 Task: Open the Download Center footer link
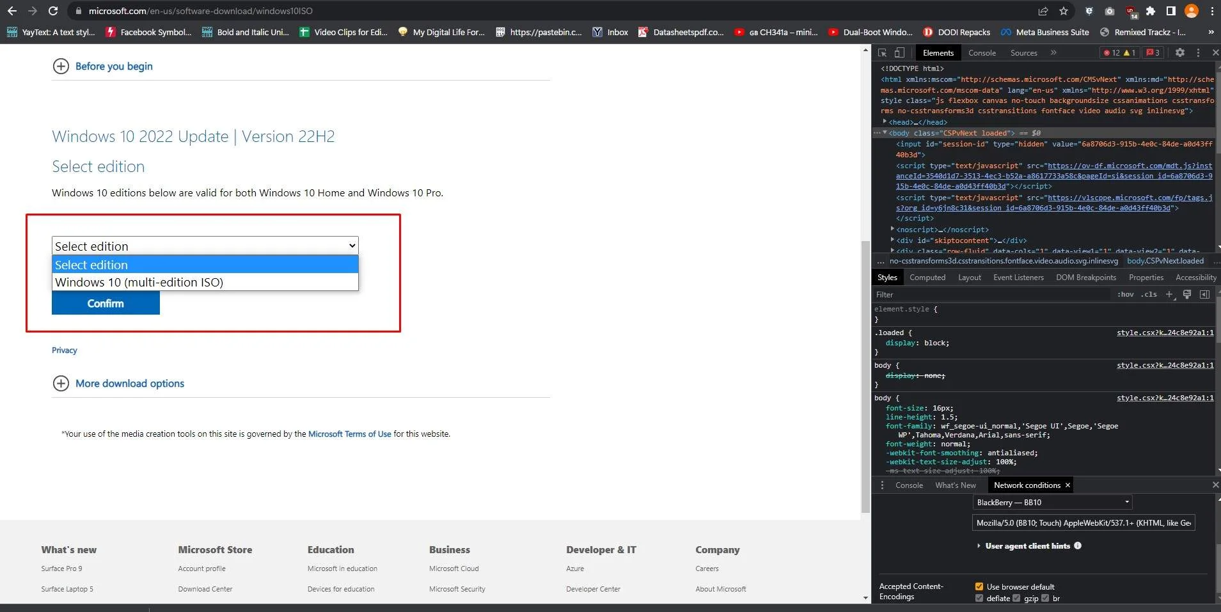click(205, 589)
